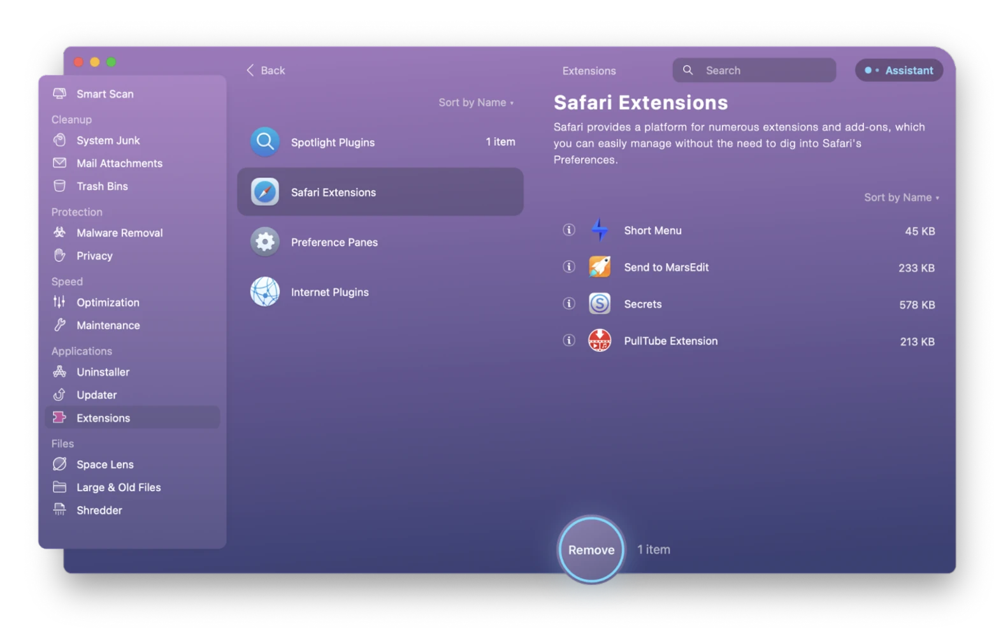Click the 578 KB size value
This screenshot has height=636, width=994.
(x=917, y=305)
